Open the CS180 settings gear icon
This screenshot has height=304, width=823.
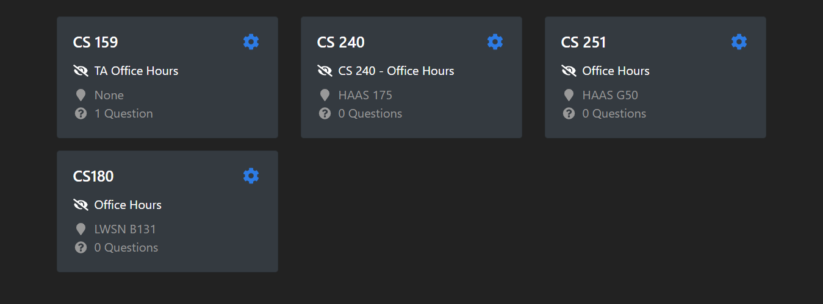251,176
